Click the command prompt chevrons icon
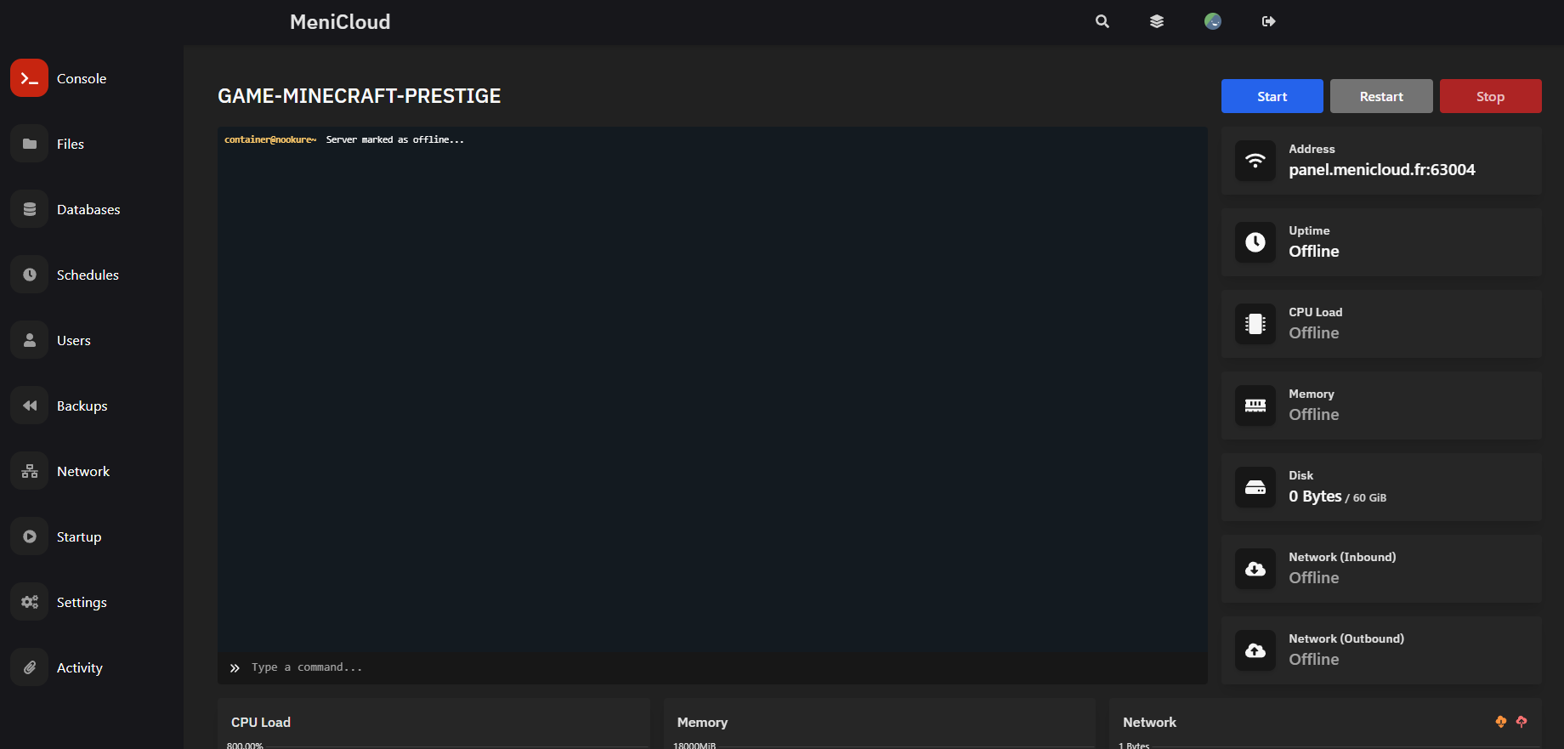This screenshot has height=749, width=1564. [x=235, y=668]
